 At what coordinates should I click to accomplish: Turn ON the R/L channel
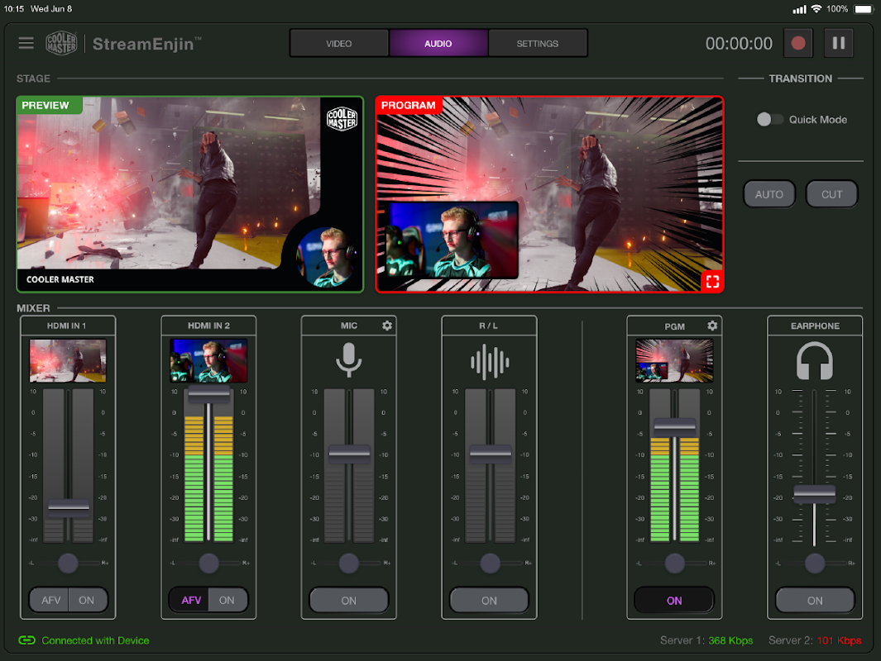[489, 600]
